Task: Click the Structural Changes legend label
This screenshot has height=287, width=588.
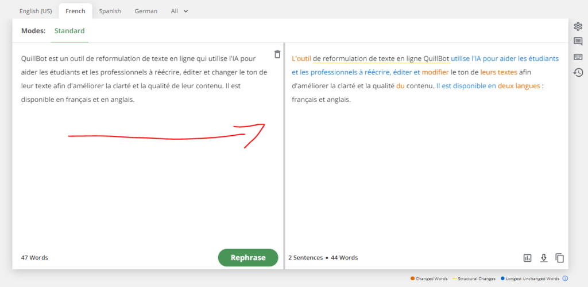Action: (x=477, y=278)
